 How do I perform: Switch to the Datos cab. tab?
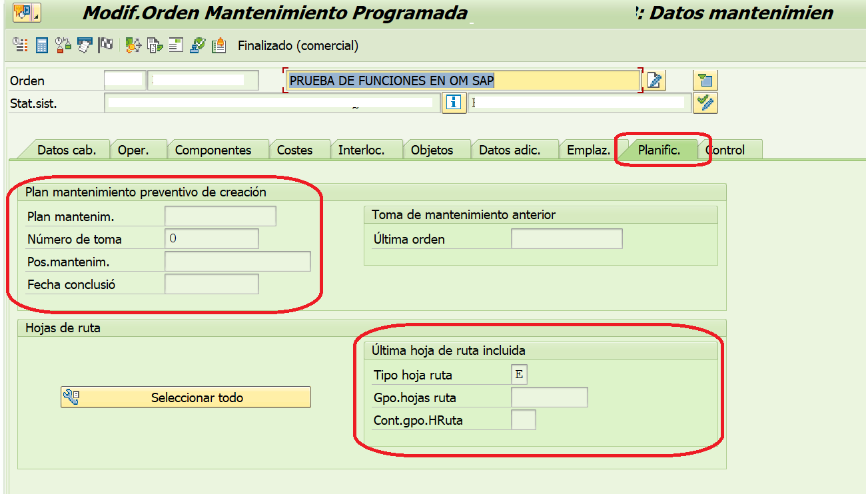click(67, 150)
